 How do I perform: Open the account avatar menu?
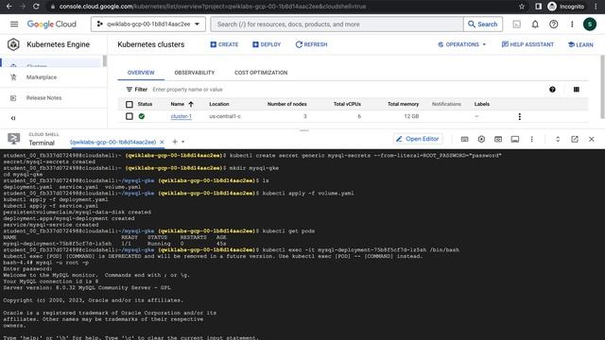pyautogui.click(x=590, y=25)
